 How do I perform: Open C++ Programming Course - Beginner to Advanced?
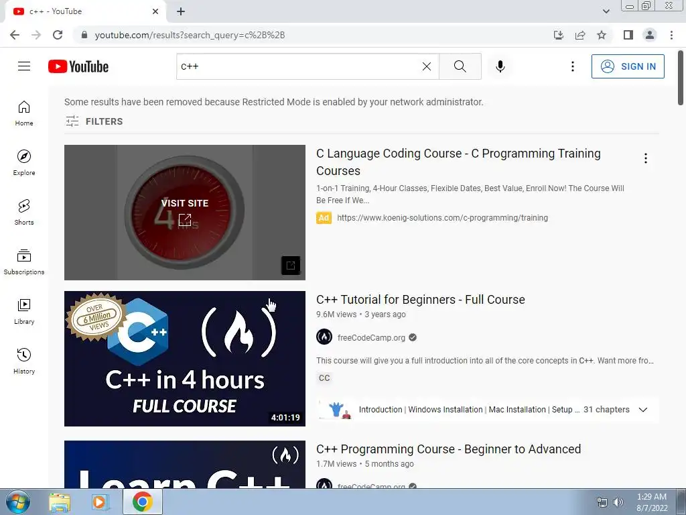point(448,449)
